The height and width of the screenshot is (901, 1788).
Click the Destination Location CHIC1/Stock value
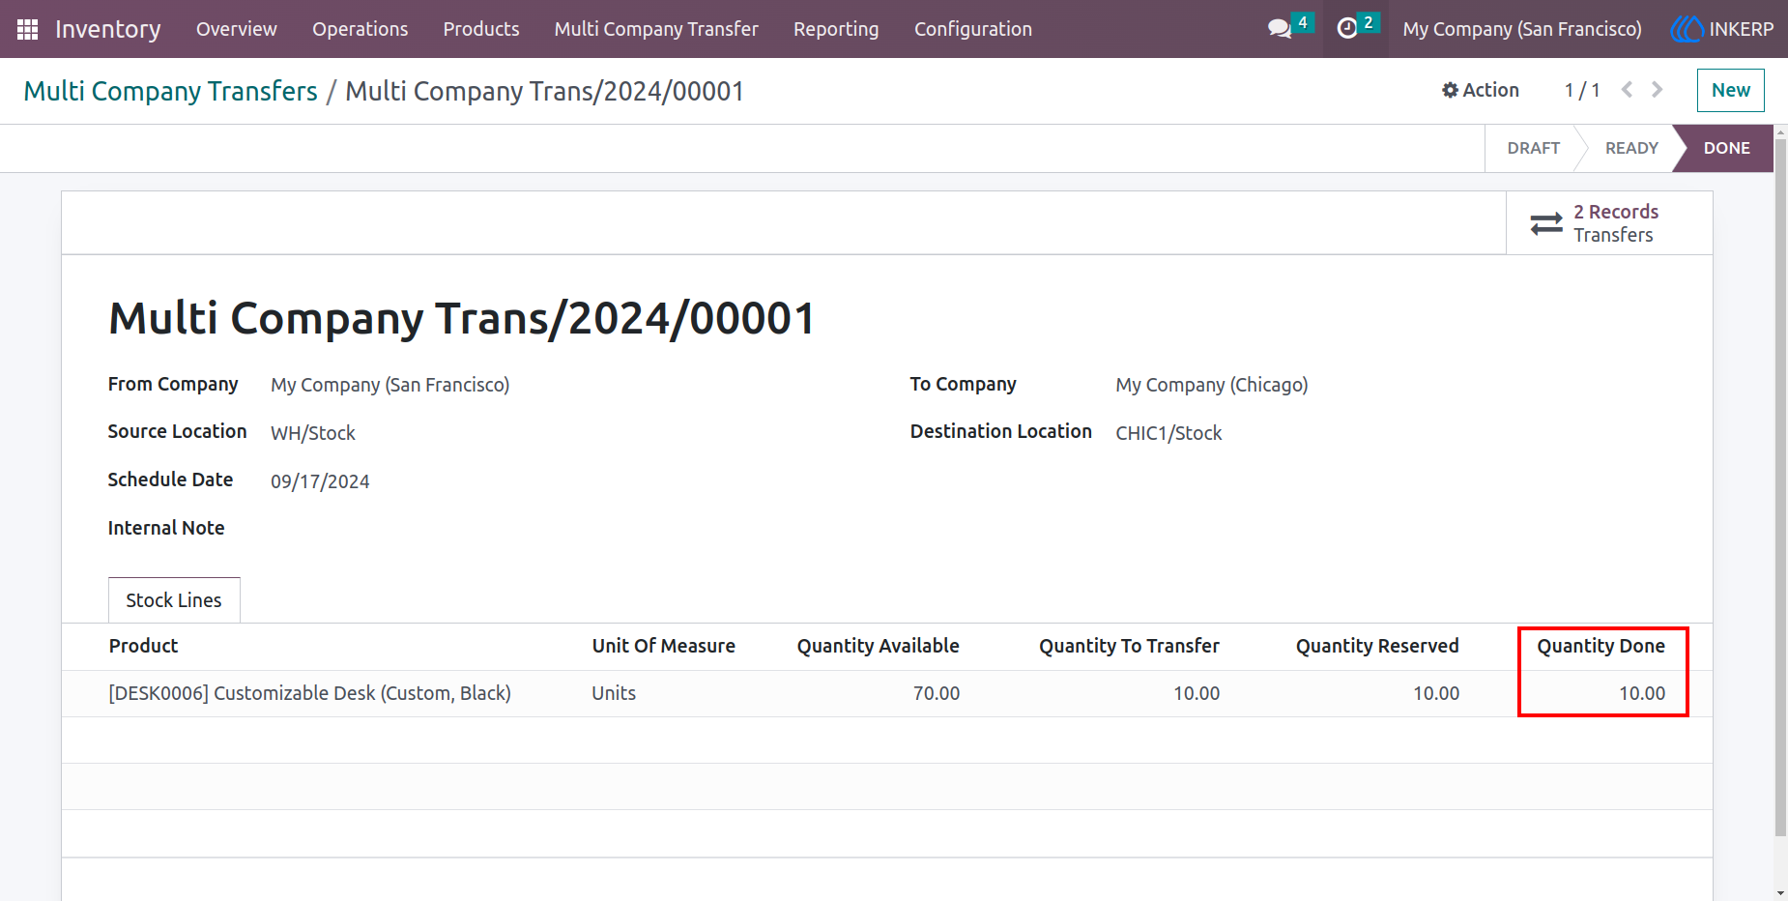(1168, 433)
